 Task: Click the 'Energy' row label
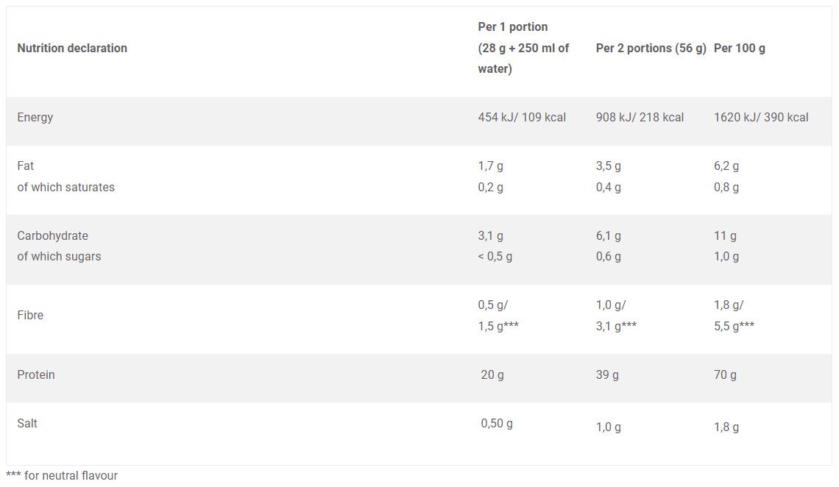point(35,118)
